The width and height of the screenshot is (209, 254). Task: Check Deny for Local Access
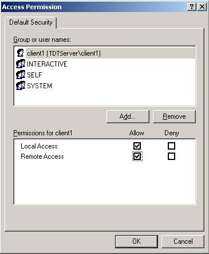(x=171, y=146)
